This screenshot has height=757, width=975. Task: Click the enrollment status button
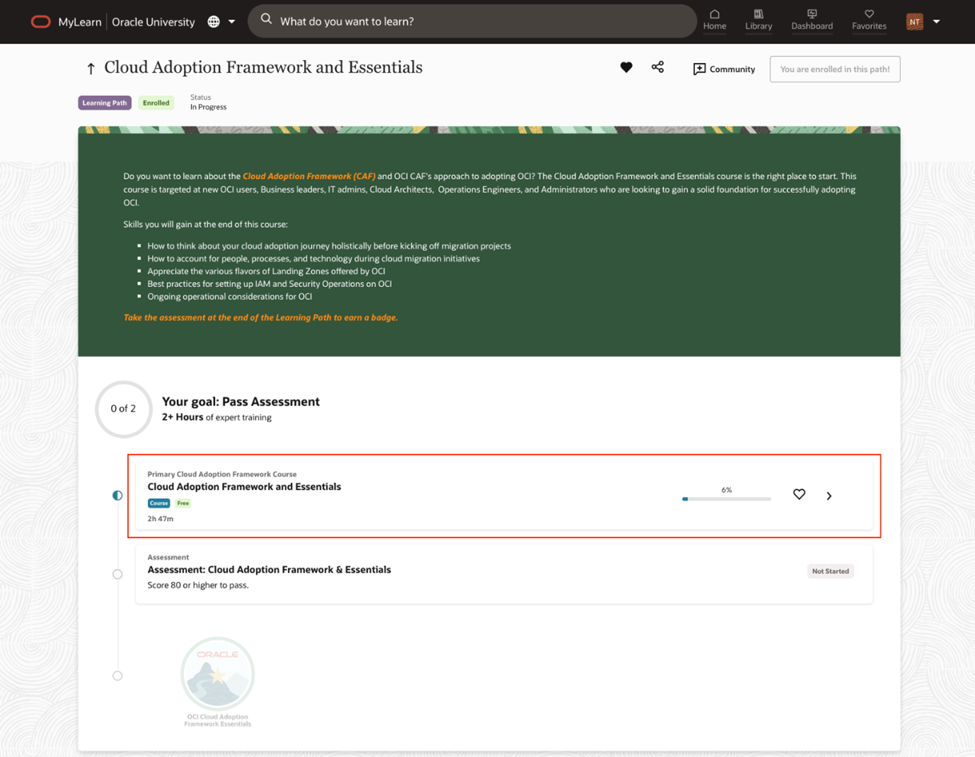pos(834,69)
